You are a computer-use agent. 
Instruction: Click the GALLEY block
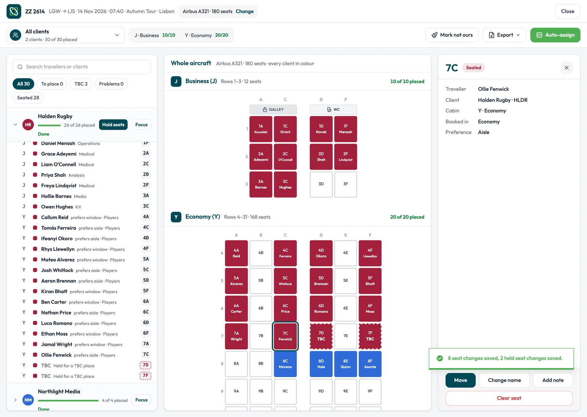(x=273, y=110)
